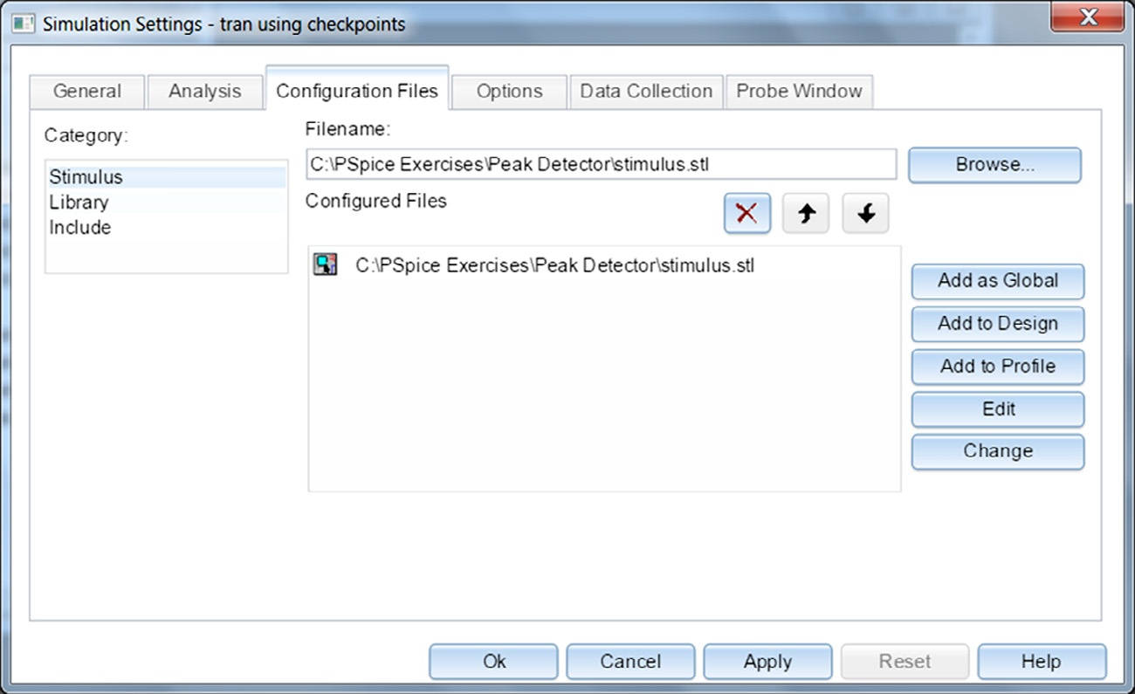
Task: Select stimulus.stl entry in Configured Files
Action: pos(554,265)
